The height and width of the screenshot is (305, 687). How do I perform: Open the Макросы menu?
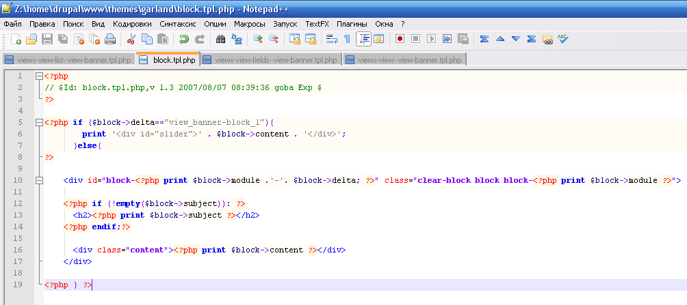point(249,24)
